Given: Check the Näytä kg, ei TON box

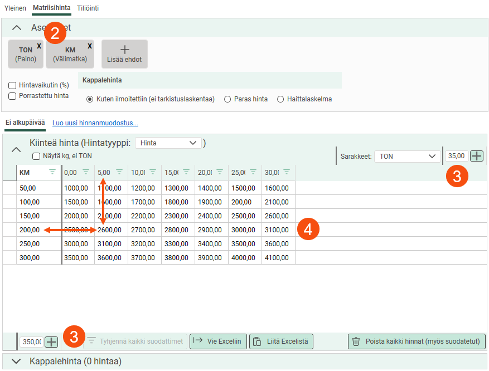Looking at the screenshot, I should coord(37,157).
